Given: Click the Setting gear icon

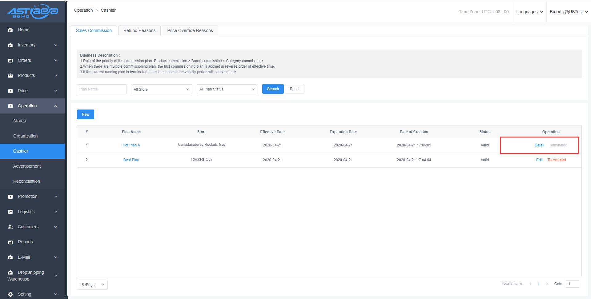Looking at the screenshot, I should click(10, 294).
